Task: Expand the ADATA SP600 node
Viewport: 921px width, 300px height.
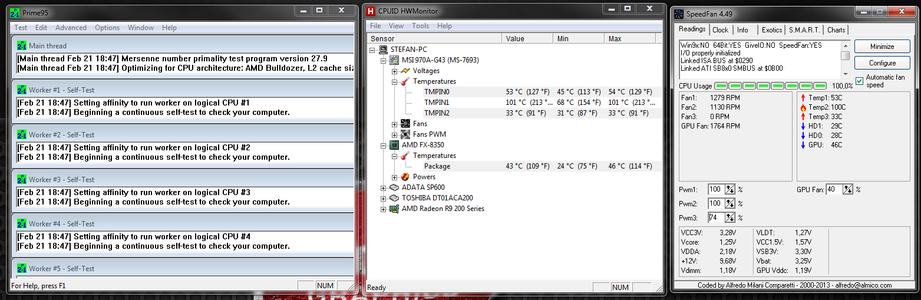Action: point(384,188)
